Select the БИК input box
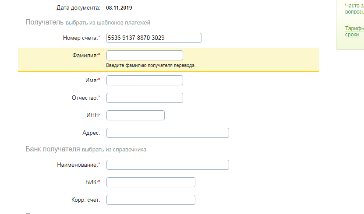Viewport: 364px width, 214px height. [151, 182]
